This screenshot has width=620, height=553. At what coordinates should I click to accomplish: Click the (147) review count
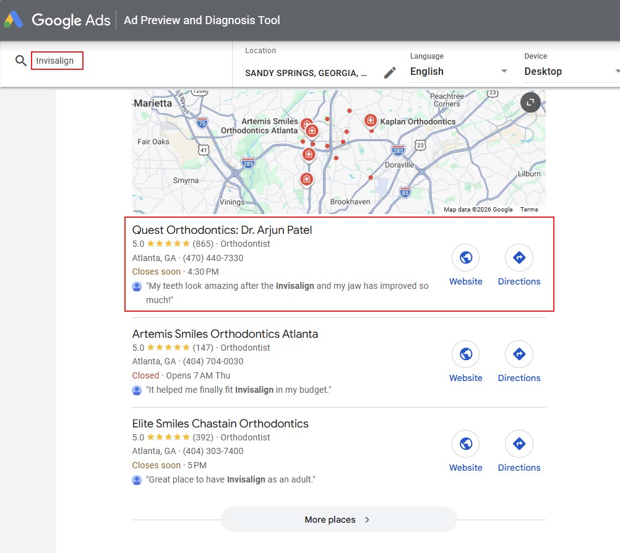[203, 348]
